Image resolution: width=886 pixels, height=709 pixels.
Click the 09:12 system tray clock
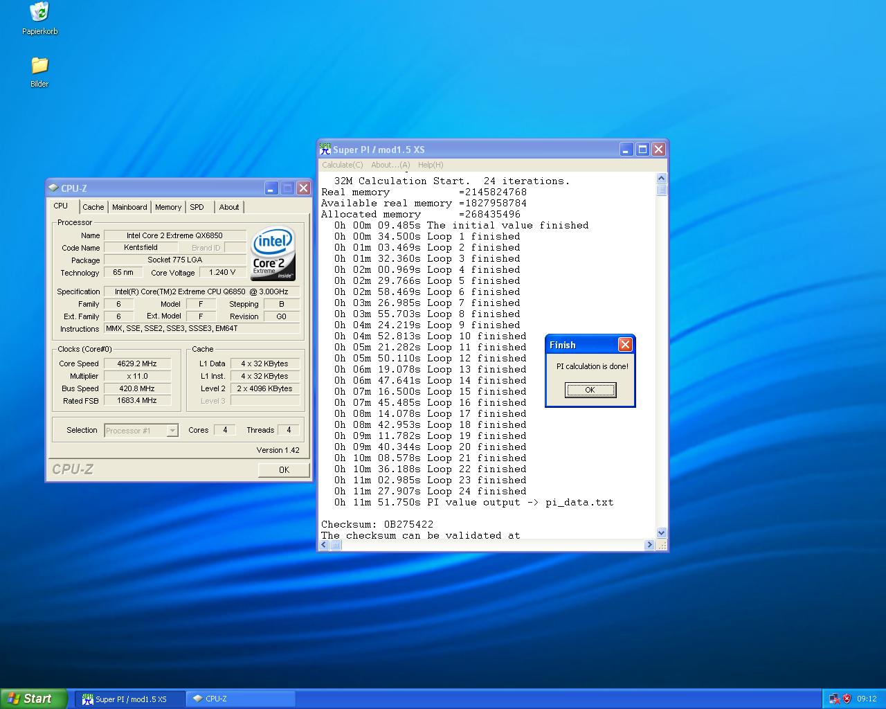pyautogui.click(x=867, y=699)
